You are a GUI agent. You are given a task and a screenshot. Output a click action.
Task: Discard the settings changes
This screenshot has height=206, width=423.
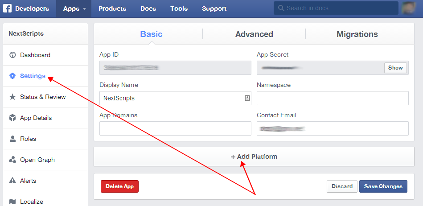[x=342, y=186]
